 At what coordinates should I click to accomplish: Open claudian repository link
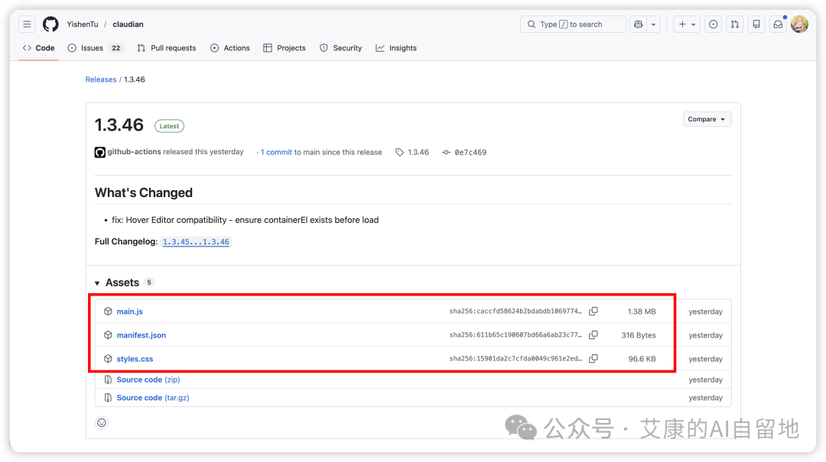click(128, 24)
